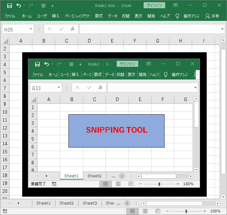The height and width of the screenshot is (215, 227).
Task: Click the ヘルプ tab in the outer ribbon
Action: pos(165,16)
